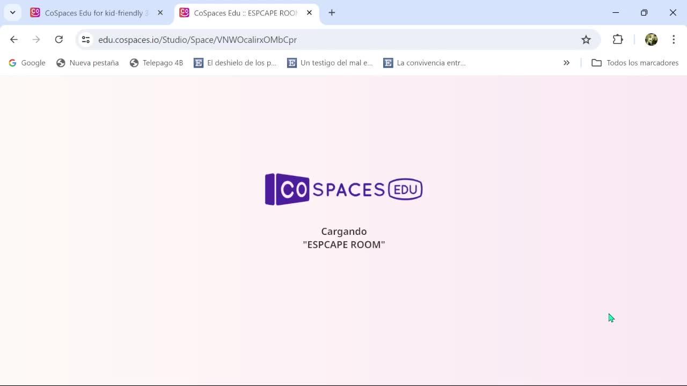Viewport: 687px width, 386px height.
Task: Go back to the previous page
Action: (14, 40)
